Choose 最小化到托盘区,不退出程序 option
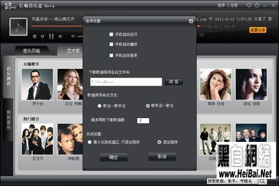The height and width of the screenshot is (186, 279). [x=89, y=142]
